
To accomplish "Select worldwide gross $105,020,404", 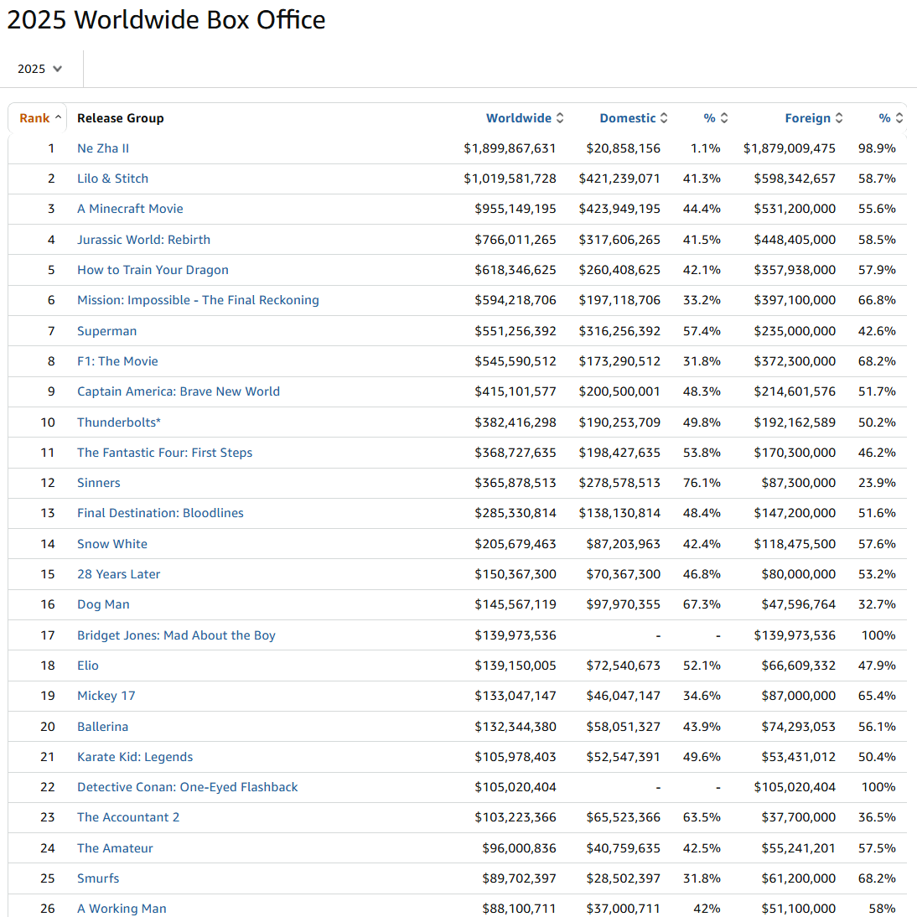I will coord(515,787).
